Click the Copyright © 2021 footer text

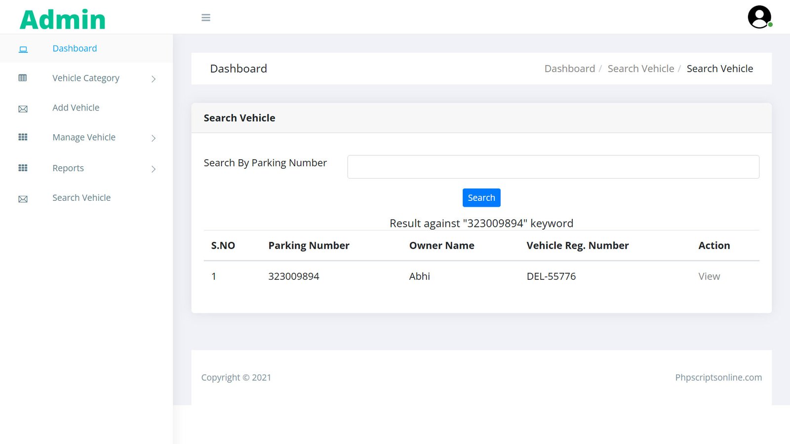236,377
